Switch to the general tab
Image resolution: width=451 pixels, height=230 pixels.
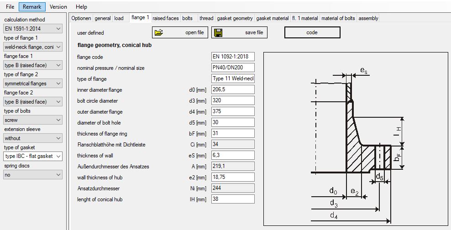[x=103, y=18]
